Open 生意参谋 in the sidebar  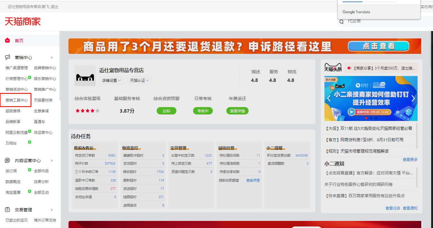point(41,111)
